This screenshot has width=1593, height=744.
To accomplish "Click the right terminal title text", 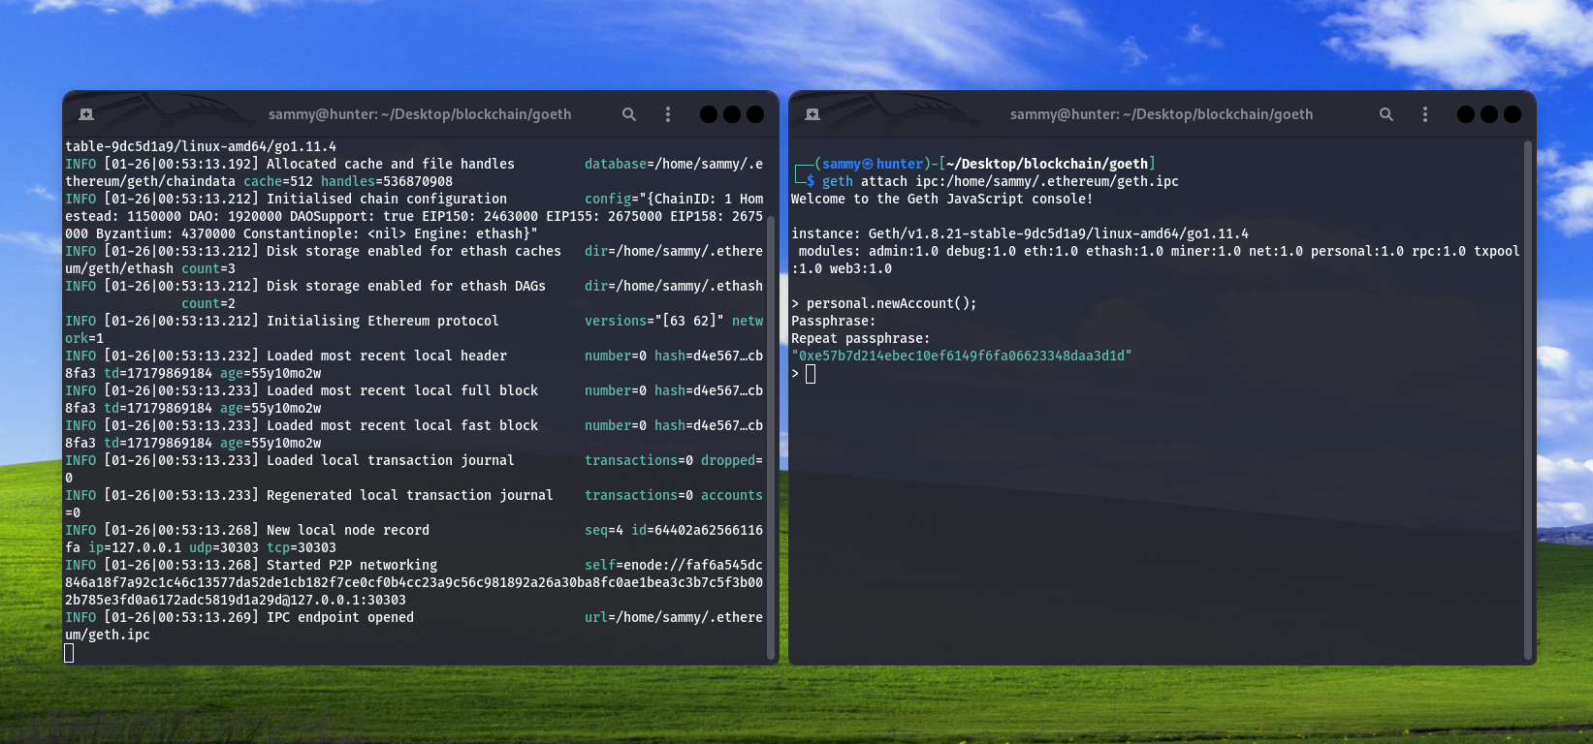I will [1162, 114].
